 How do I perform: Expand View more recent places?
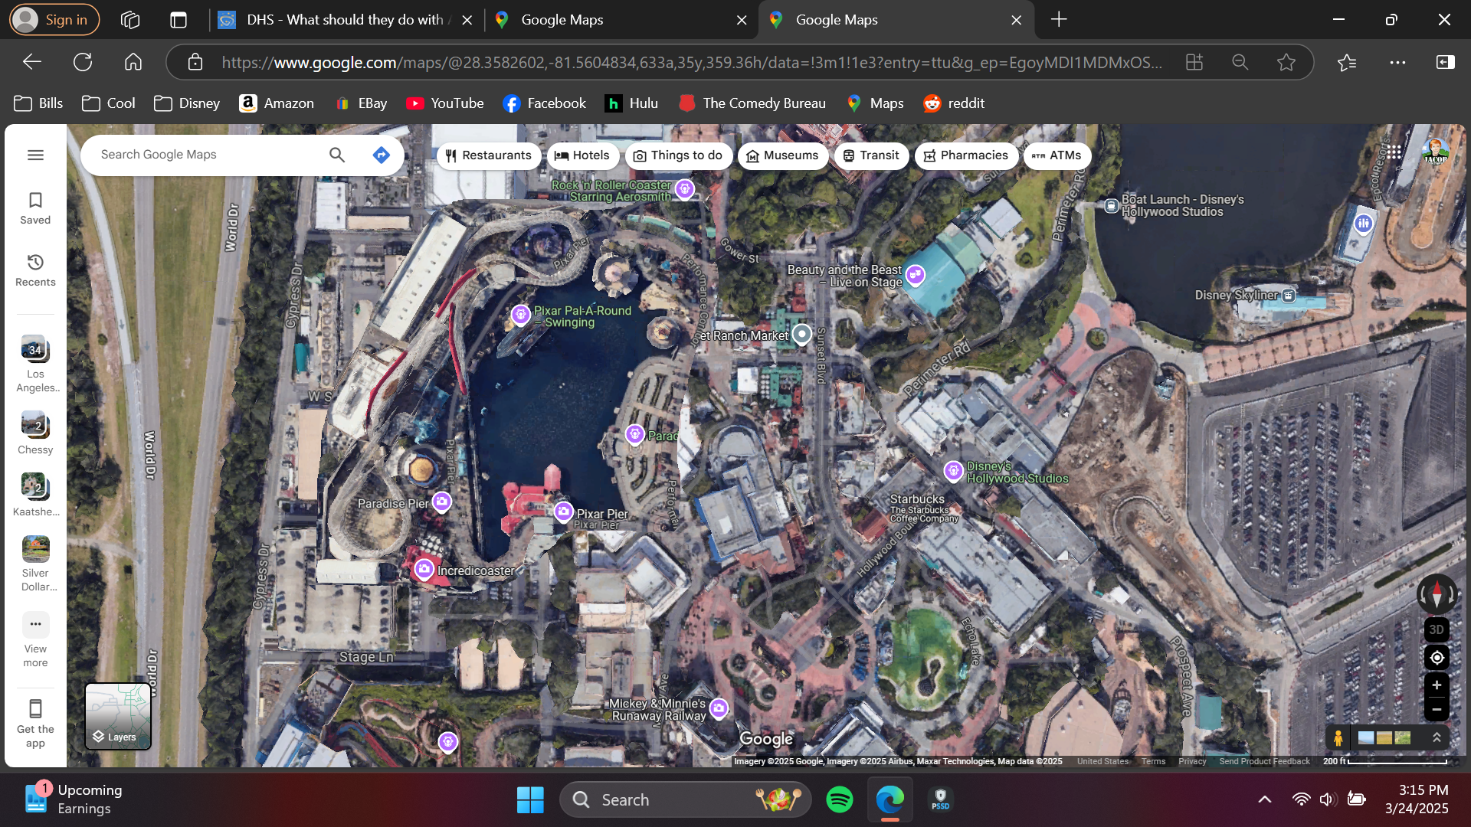[x=35, y=641]
